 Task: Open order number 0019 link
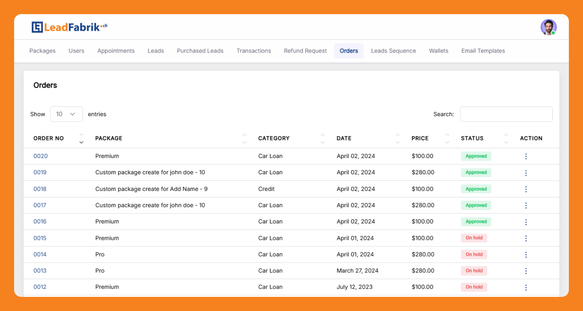[40, 172]
